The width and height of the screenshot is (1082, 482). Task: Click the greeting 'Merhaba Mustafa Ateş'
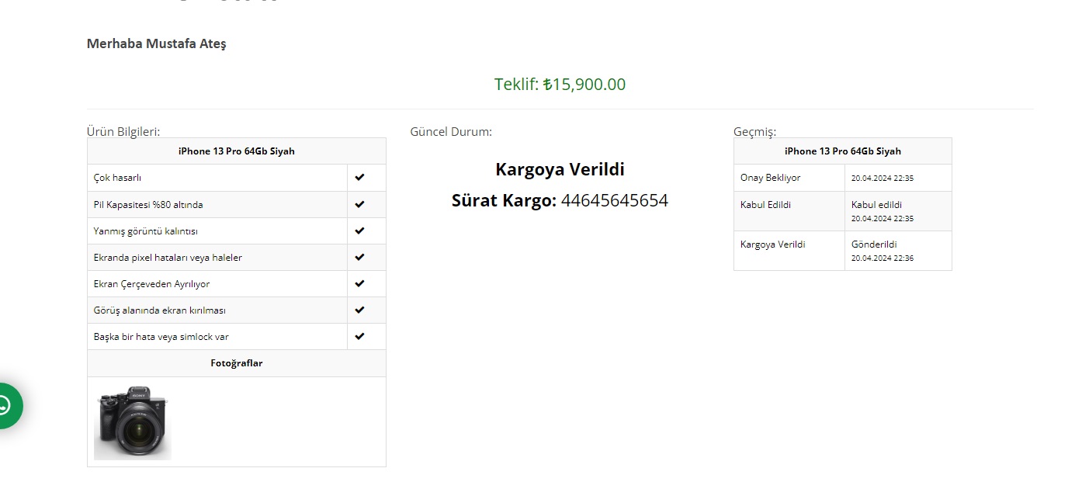point(156,43)
